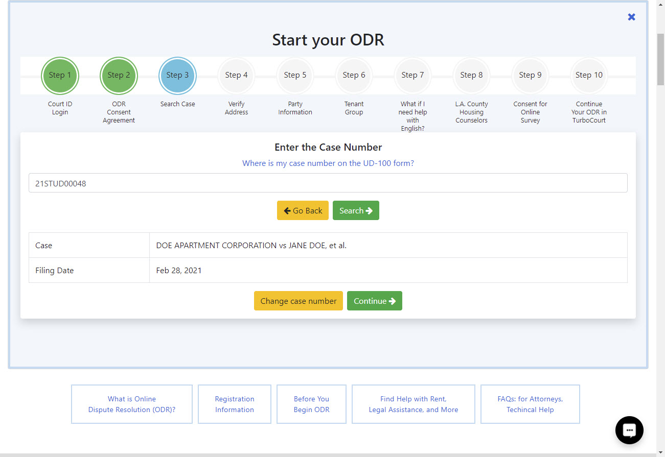The width and height of the screenshot is (665, 457).
Task: Select Step 5 Party Information
Action: 295,75
